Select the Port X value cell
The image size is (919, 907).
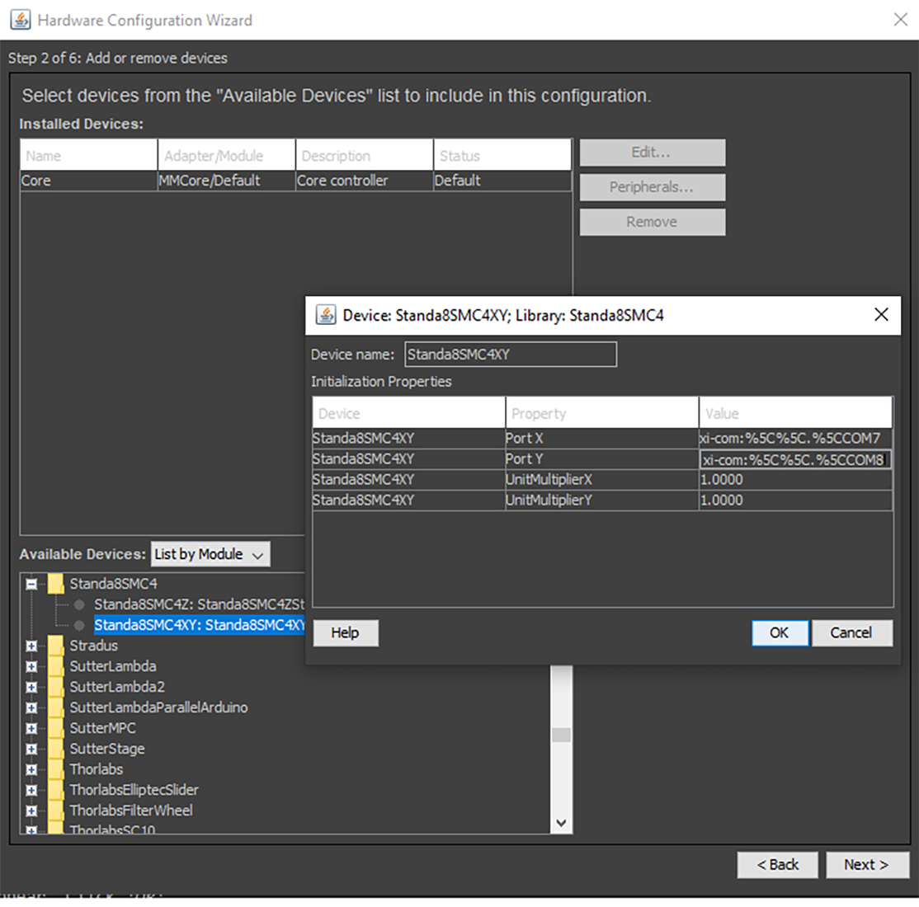(794, 438)
